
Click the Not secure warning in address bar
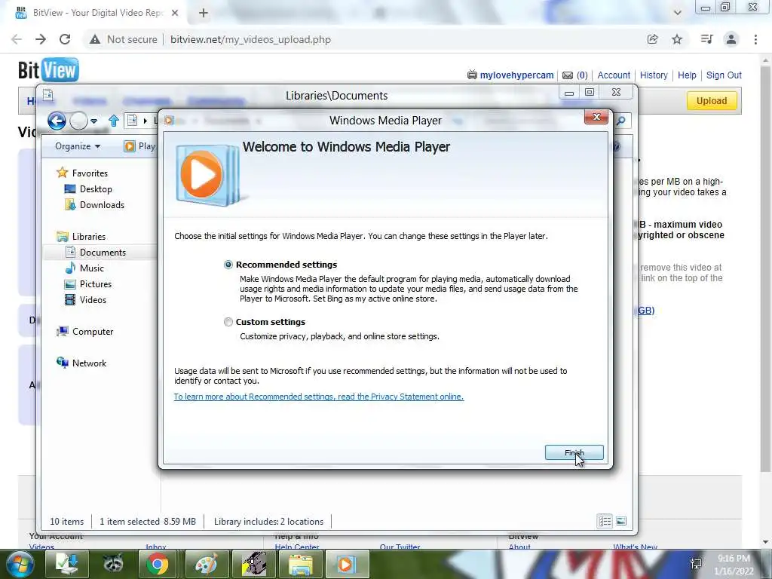[x=123, y=39]
